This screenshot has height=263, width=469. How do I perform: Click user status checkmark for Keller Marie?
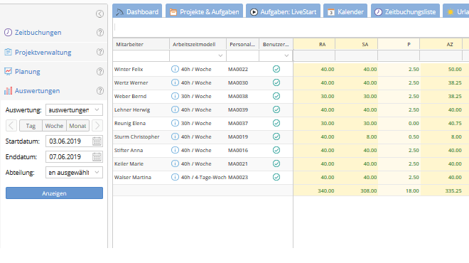276,163
